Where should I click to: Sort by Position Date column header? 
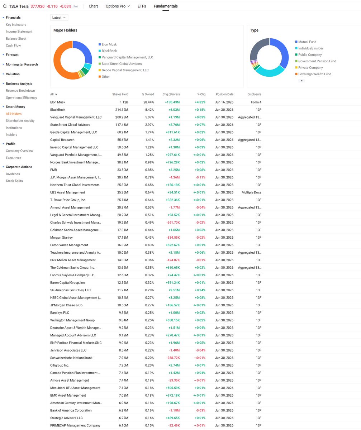(224, 94)
